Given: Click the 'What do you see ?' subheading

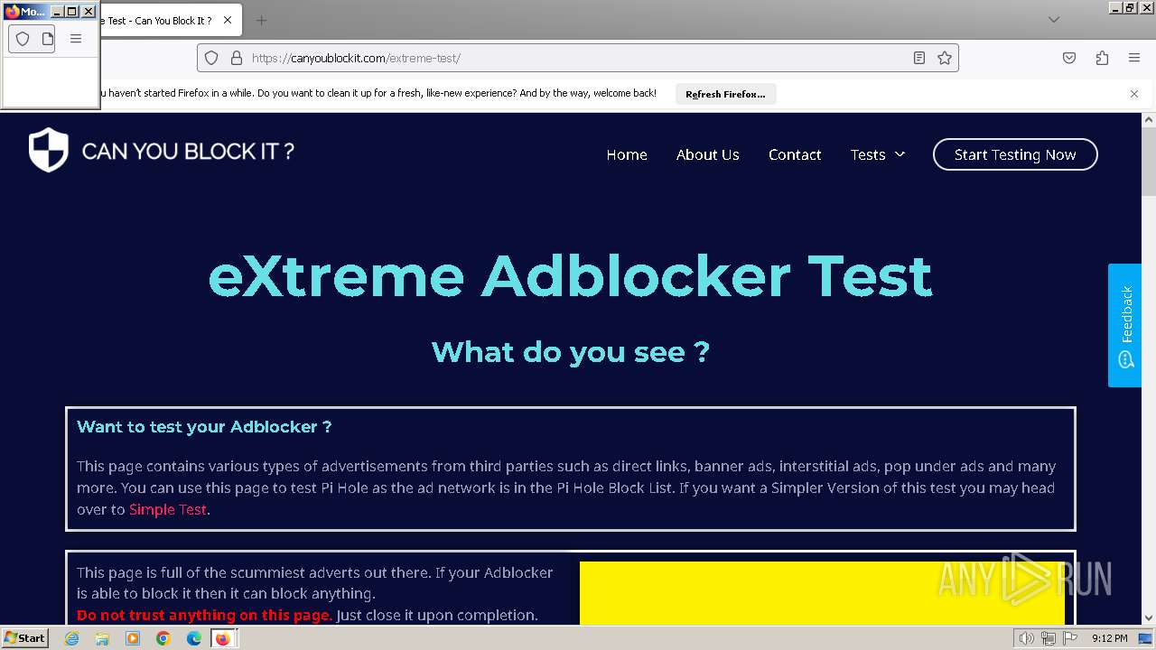Looking at the screenshot, I should pos(570,351).
